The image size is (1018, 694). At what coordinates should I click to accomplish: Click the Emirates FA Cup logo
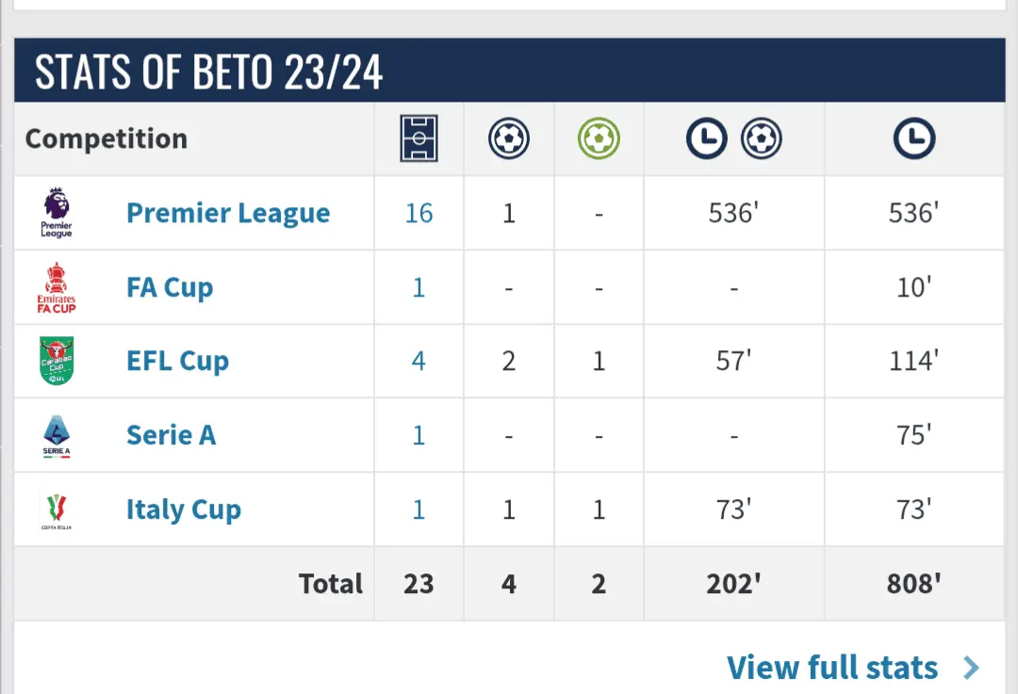57,287
